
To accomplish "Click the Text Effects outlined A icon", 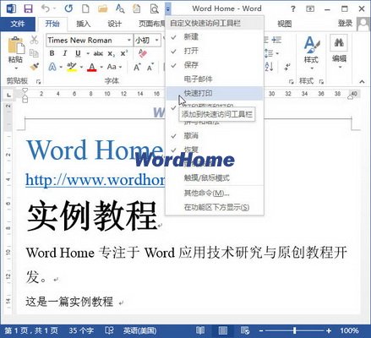I will (x=52, y=67).
